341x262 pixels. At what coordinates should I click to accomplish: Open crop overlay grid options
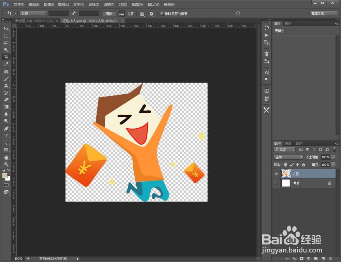tap(142, 14)
